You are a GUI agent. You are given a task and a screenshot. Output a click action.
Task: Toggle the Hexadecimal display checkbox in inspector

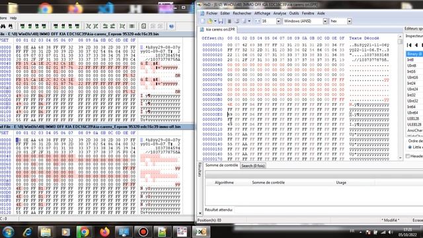click(408, 156)
